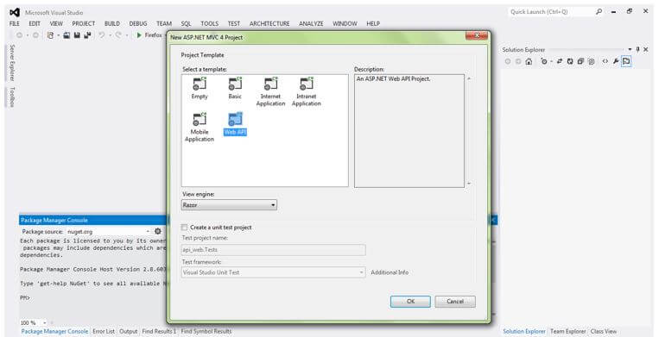The image size is (665, 337).
Task: Open the PROJECT menu
Action: [x=84, y=24]
